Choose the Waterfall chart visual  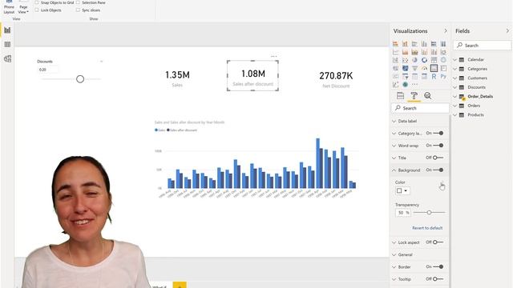tap(395, 60)
